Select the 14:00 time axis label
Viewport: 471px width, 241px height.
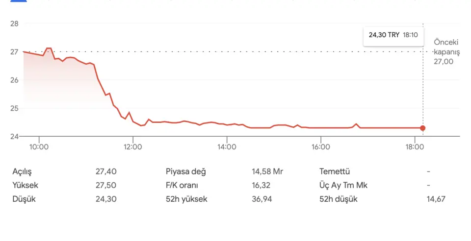226,146
